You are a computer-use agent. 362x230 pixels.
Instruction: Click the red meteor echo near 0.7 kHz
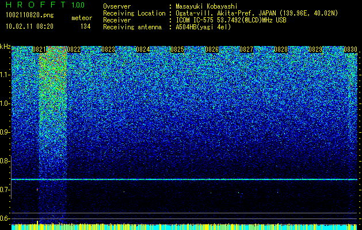coord(37,190)
